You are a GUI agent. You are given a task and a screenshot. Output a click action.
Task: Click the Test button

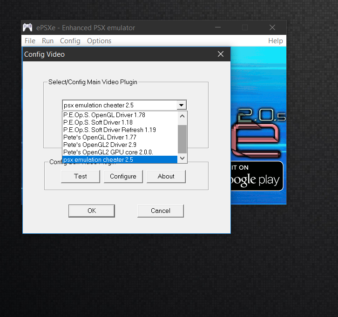tap(81, 177)
